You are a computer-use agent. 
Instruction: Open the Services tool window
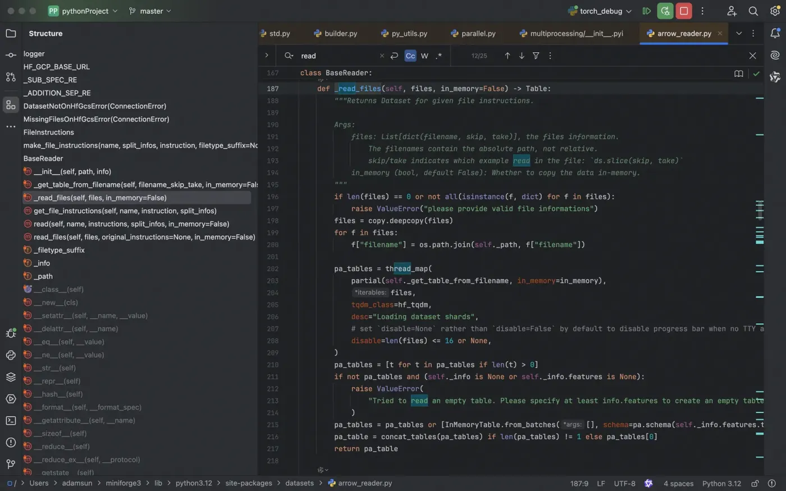point(11,399)
